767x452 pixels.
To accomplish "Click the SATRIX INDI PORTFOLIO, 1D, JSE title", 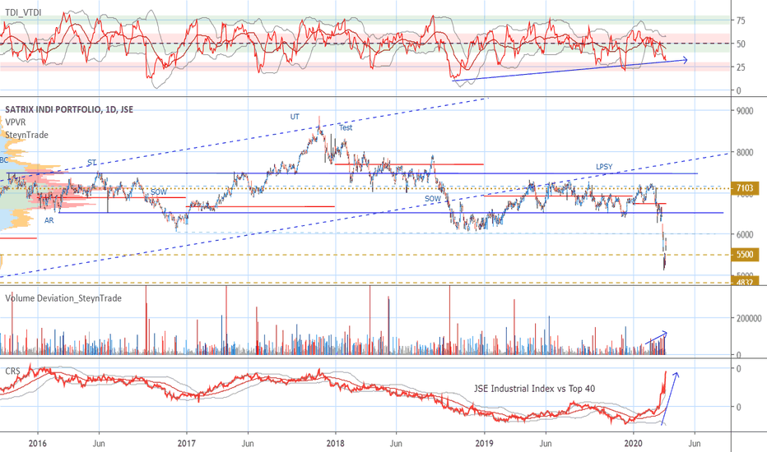I will tap(69, 109).
